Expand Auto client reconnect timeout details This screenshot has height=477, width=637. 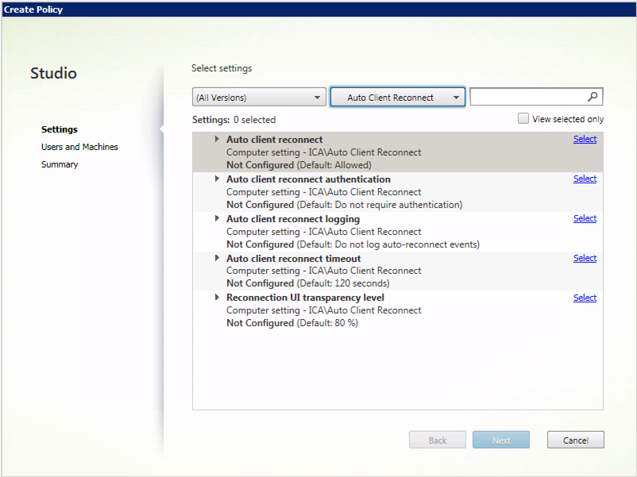217,258
